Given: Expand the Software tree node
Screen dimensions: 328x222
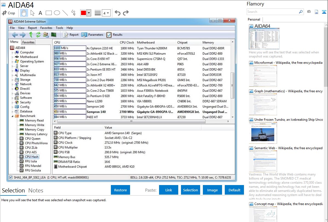Looking at the screenshot, I should (12, 98).
